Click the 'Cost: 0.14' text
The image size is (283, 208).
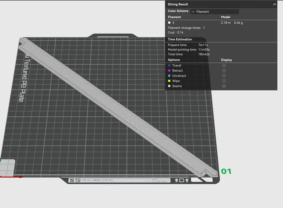pyautogui.click(x=175, y=33)
